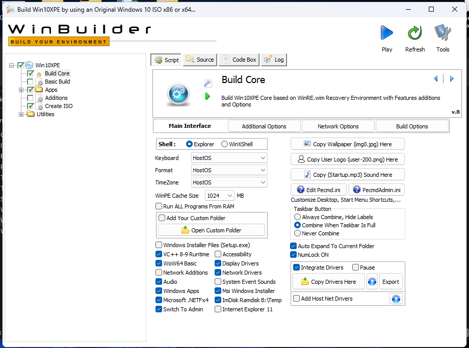Click the Apps folder icon in tree
This screenshot has width=469, height=348.
point(39,89)
